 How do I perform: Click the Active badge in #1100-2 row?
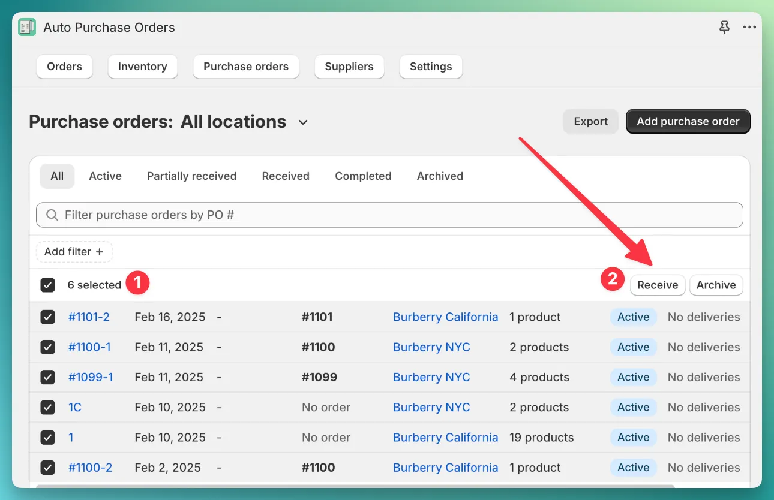634,468
